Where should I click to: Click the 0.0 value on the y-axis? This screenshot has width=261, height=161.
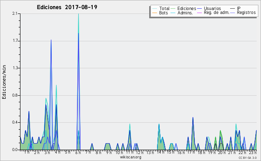pos(15,150)
